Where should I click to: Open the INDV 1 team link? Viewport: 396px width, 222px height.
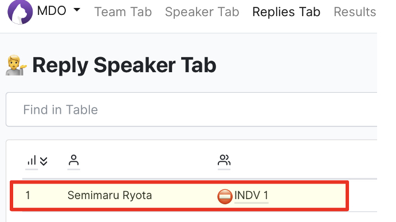click(x=251, y=195)
